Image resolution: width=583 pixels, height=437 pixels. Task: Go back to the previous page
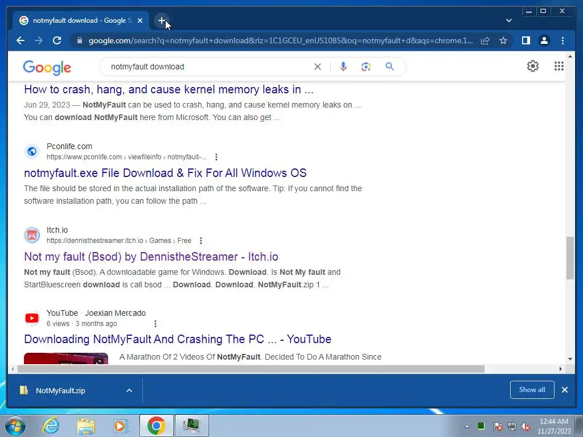(20, 40)
